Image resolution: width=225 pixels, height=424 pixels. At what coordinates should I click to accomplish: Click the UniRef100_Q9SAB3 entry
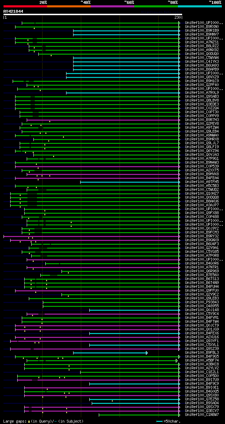click(202, 96)
